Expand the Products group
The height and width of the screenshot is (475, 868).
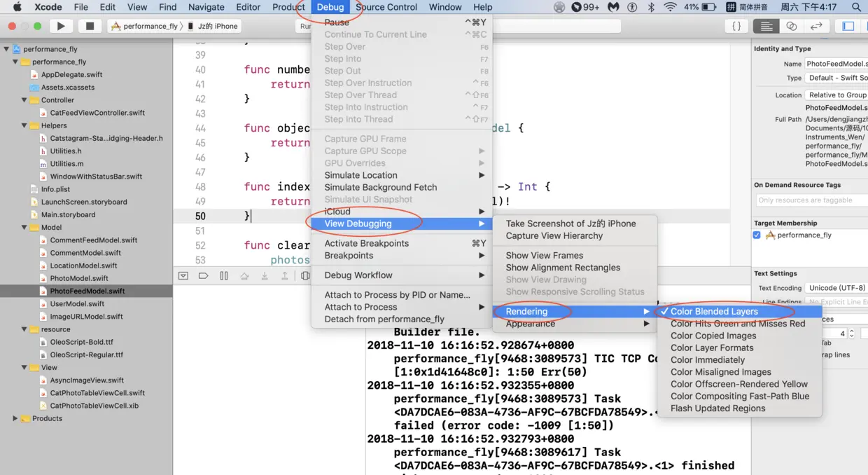15,418
